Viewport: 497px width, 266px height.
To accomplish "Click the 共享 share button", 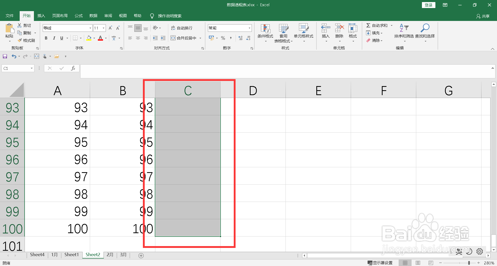I will pos(483,16).
